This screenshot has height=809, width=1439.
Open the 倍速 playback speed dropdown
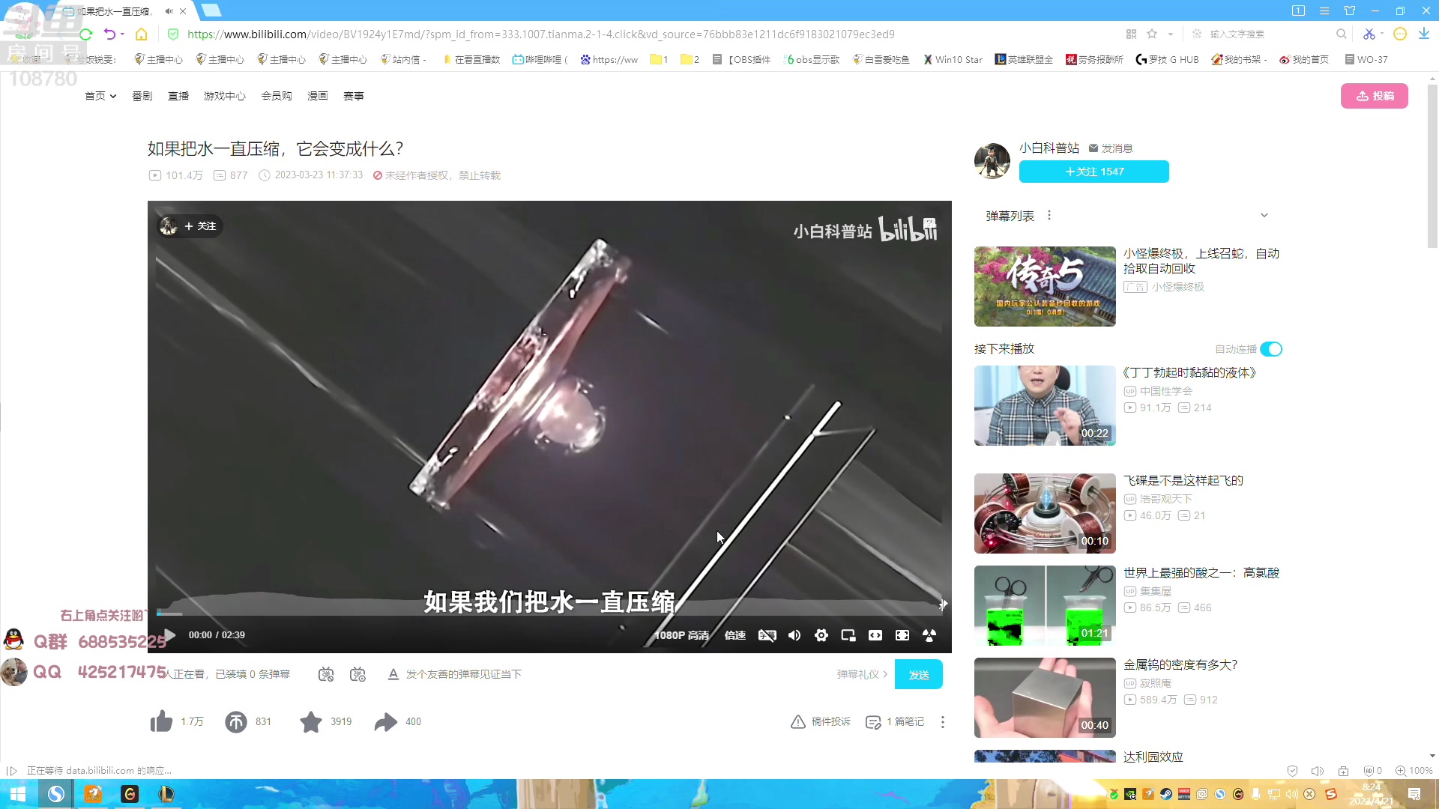tap(735, 634)
